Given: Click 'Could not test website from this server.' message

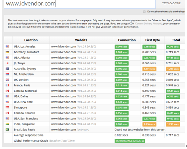Looking at the screenshot, I should click(x=140, y=129).
